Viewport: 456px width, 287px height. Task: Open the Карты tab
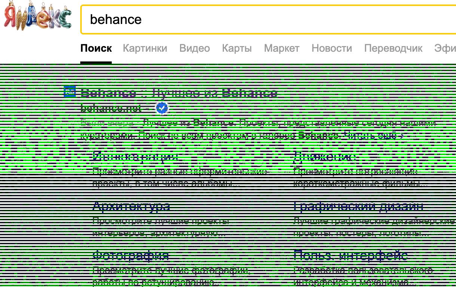click(237, 48)
